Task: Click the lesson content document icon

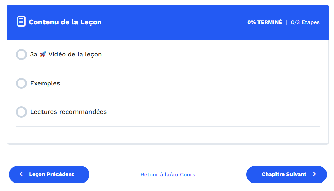Action: point(21,21)
